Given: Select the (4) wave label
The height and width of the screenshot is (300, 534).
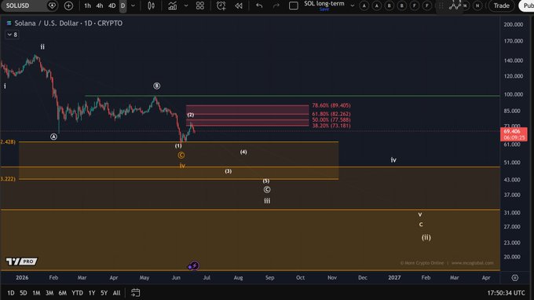Looking at the screenshot, I should [x=243, y=152].
